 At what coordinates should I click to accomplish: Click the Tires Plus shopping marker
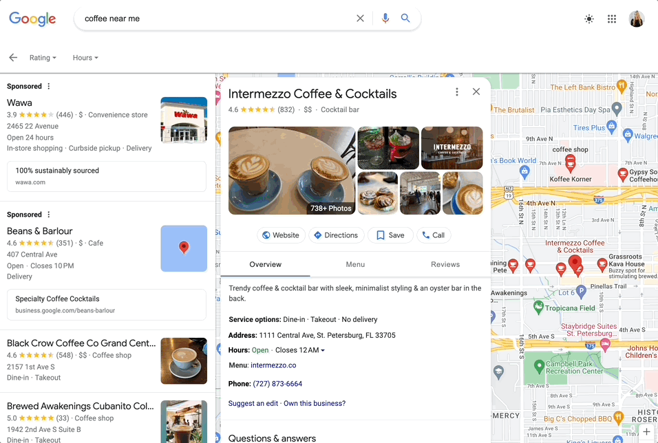[x=611, y=127]
